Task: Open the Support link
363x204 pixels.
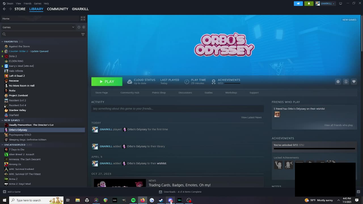Action: tap(254, 93)
